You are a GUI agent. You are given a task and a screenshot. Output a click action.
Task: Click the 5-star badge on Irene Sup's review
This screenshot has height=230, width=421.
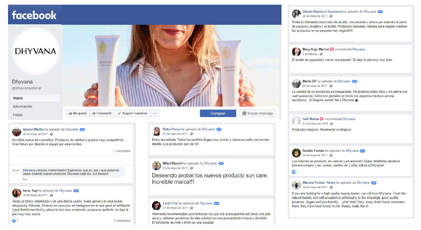[76, 191]
